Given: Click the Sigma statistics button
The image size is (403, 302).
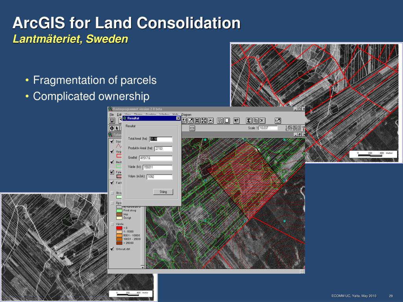Looking at the screenshot, I should [249, 120].
